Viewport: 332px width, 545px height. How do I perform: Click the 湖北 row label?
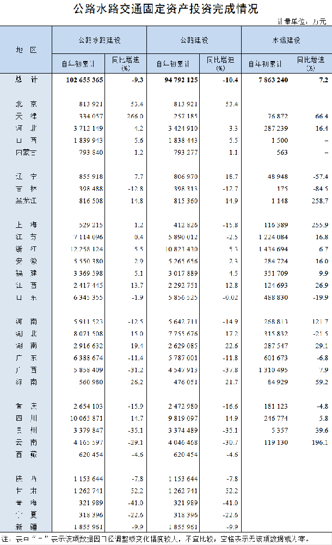tap(26, 334)
